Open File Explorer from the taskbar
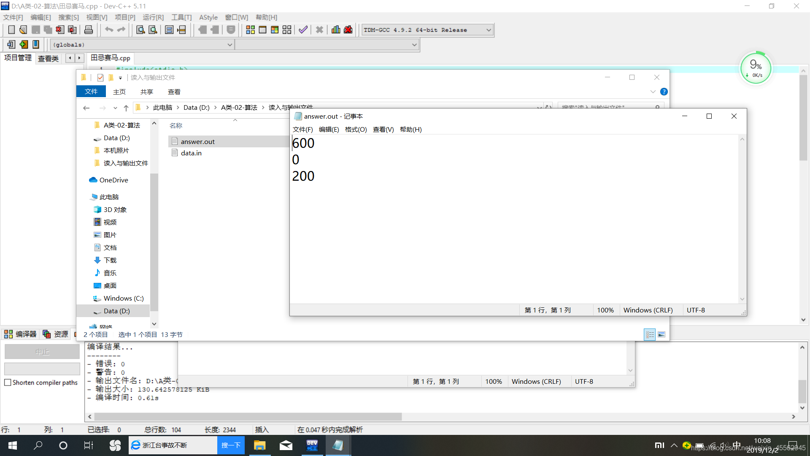810x456 pixels. (260, 445)
